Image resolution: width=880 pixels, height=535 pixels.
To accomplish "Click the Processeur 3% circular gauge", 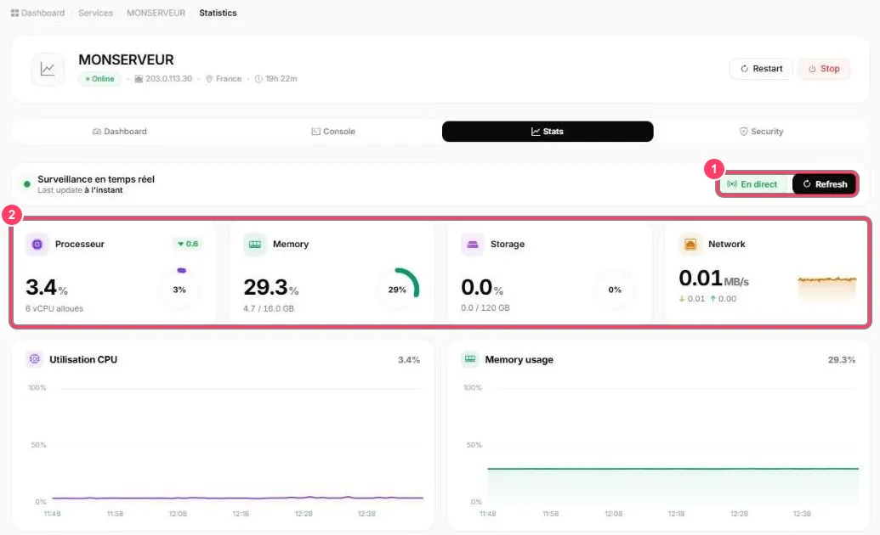I will point(179,290).
